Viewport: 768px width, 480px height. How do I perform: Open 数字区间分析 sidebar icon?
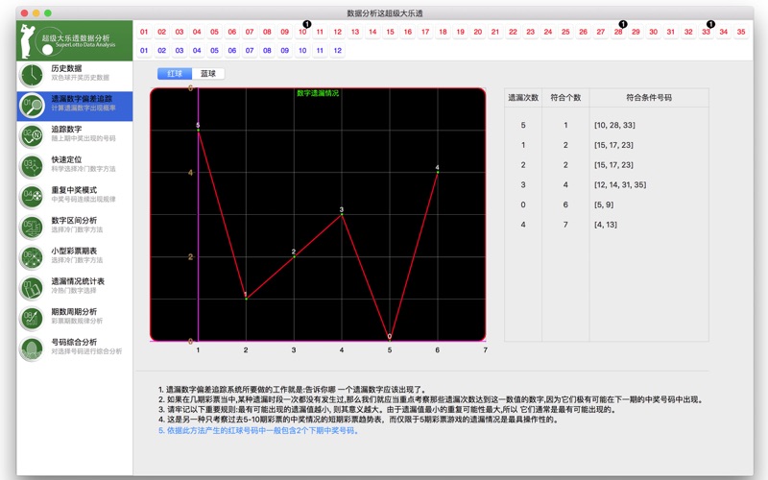[32, 228]
